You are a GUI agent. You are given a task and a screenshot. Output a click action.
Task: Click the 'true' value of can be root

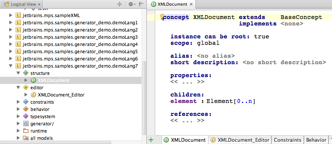click(262, 36)
